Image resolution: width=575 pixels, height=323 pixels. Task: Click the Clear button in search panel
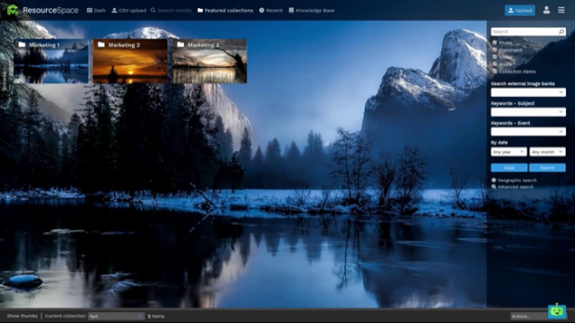pyautogui.click(x=509, y=168)
